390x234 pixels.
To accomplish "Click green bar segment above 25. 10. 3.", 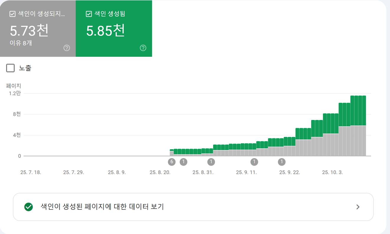I will (x=333, y=123).
